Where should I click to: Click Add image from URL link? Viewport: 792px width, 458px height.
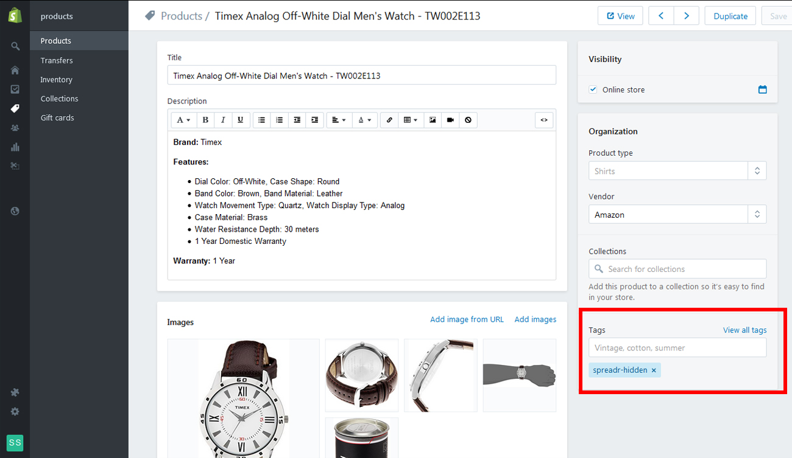click(x=467, y=319)
